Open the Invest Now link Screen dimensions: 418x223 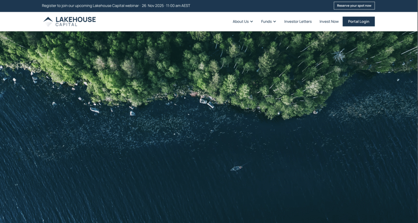(329, 22)
